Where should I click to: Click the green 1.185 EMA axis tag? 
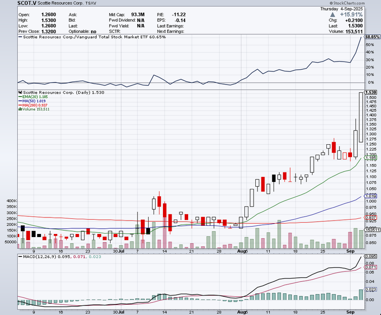(371, 158)
